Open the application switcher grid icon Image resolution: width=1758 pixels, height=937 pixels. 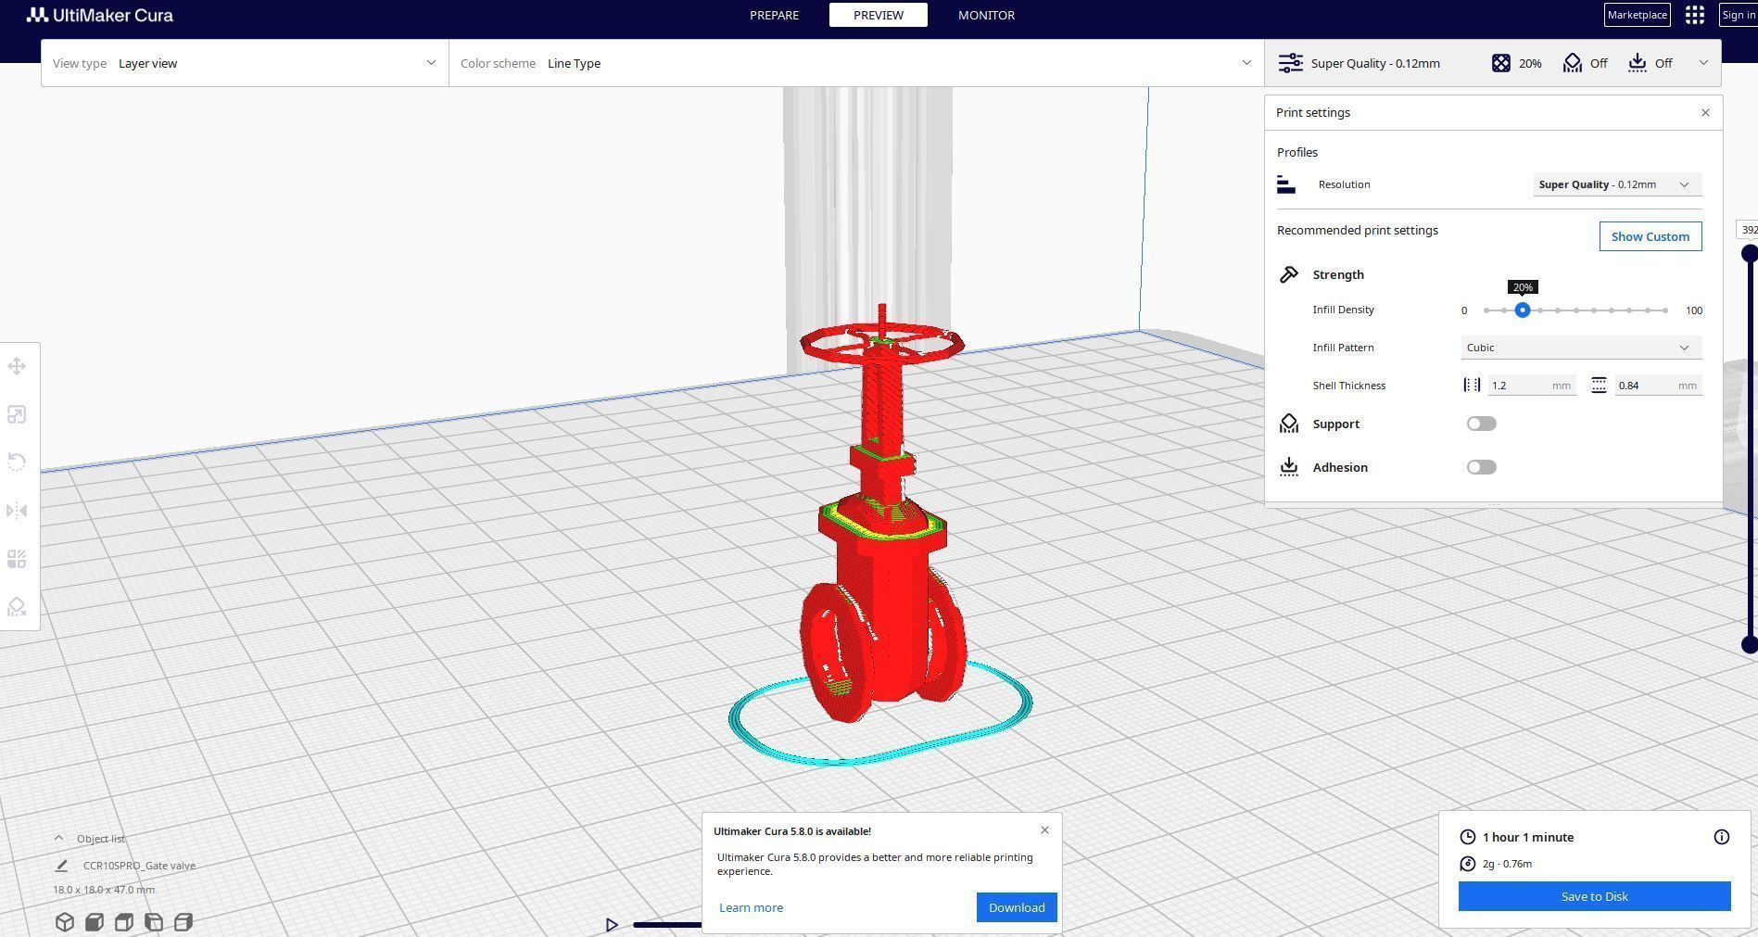pos(1695,15)
